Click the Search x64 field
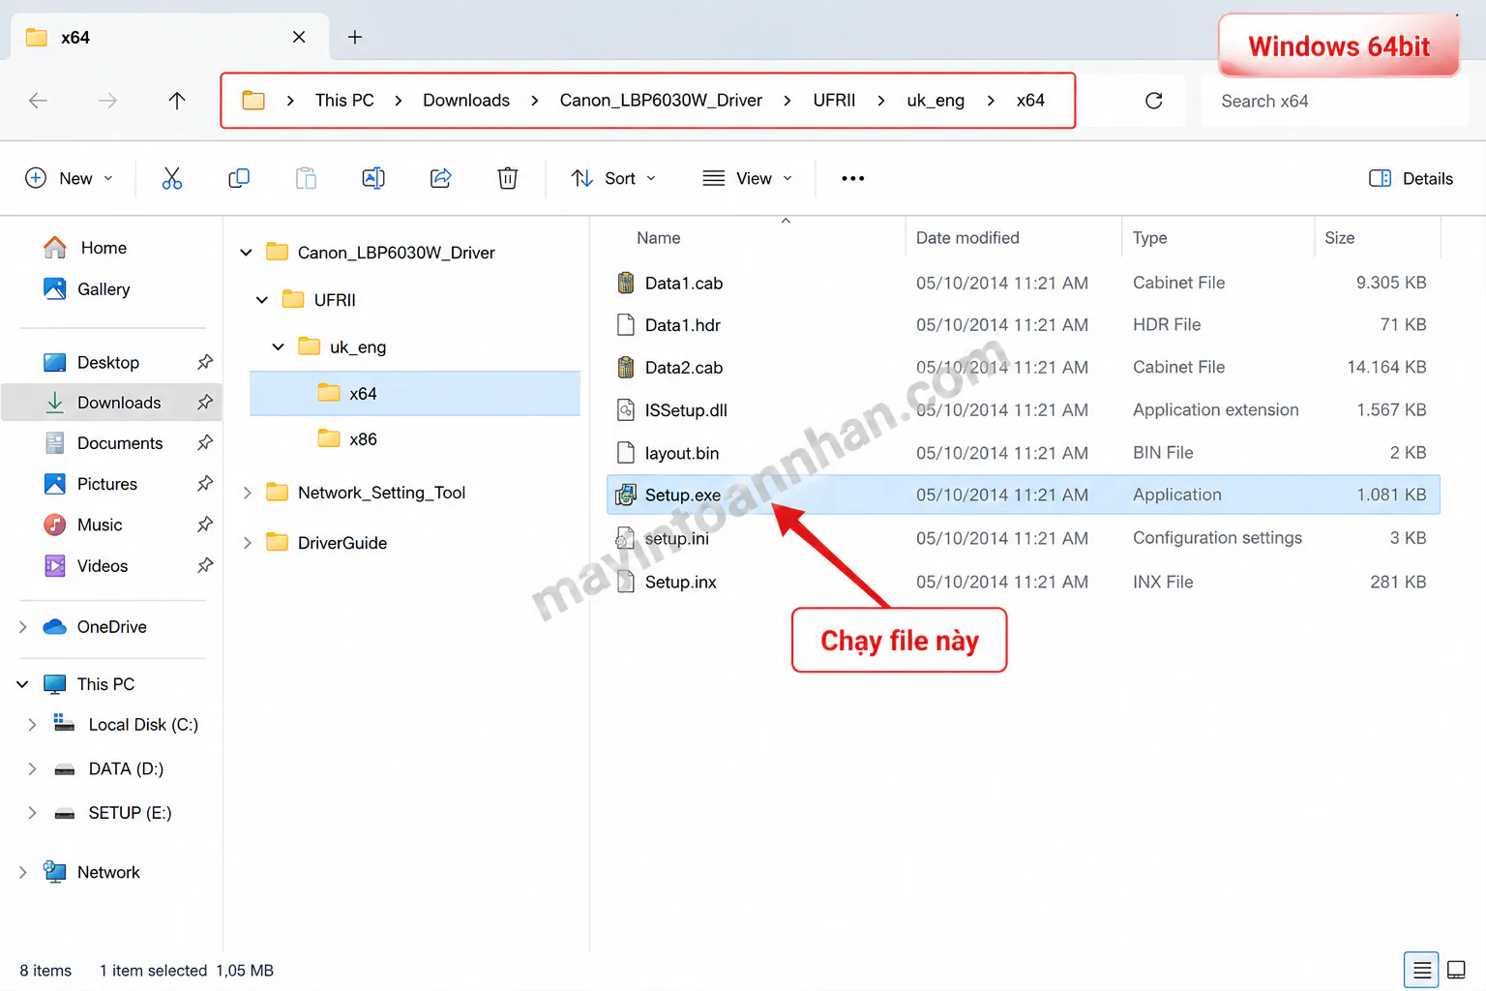The height and width of the screenshot is (991, 1486). click(1334, 101)
